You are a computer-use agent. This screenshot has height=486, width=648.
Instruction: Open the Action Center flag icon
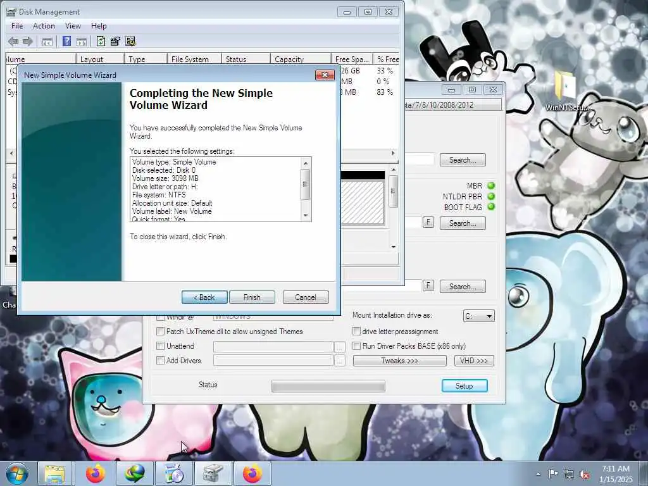pyautogui.click(x=552, y=474)
